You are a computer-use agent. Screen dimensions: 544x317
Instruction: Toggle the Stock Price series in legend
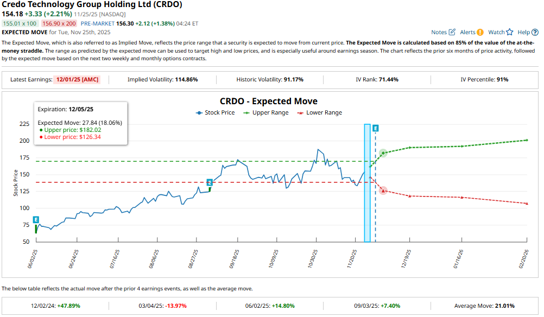tap(216, 113)
